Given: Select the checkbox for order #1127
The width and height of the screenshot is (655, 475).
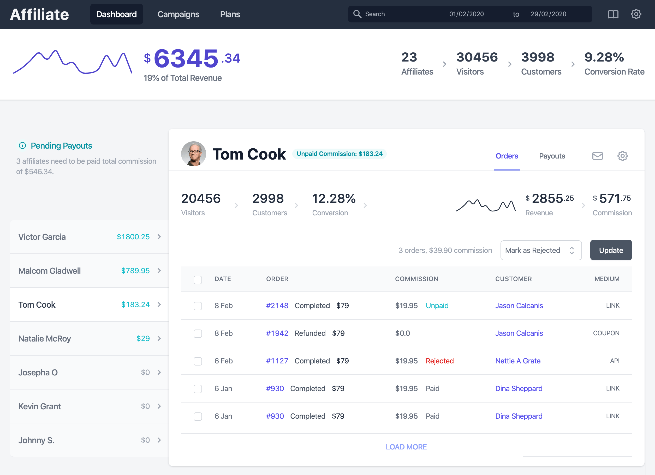Looking at the screenshot, I should point(198,361).
